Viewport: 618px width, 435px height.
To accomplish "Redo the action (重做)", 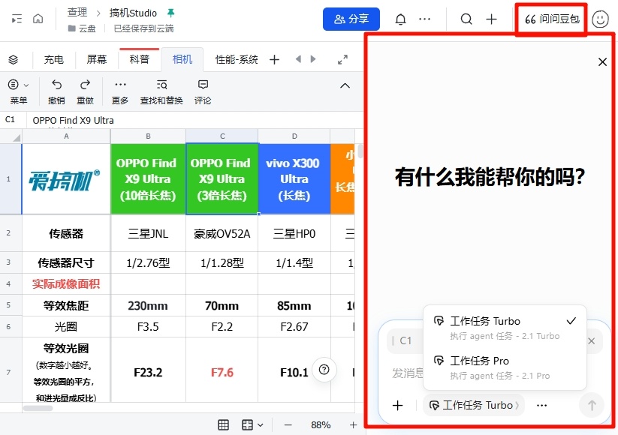I will coord(85,91).
